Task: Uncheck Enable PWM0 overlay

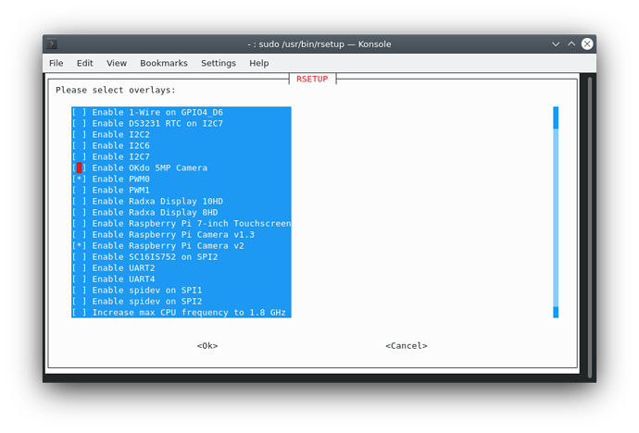Action: click(79, 179)
